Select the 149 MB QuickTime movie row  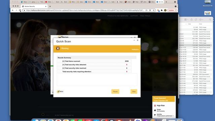(x=196, y=47)
